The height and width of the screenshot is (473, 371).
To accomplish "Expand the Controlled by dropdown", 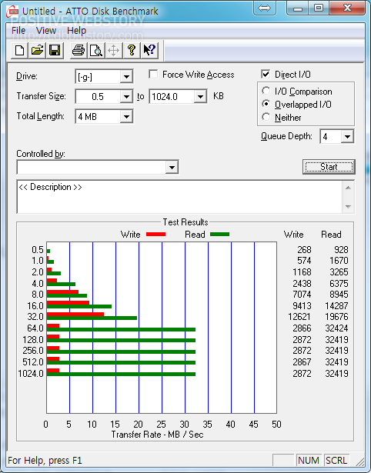I will click(x=172, y=167).
